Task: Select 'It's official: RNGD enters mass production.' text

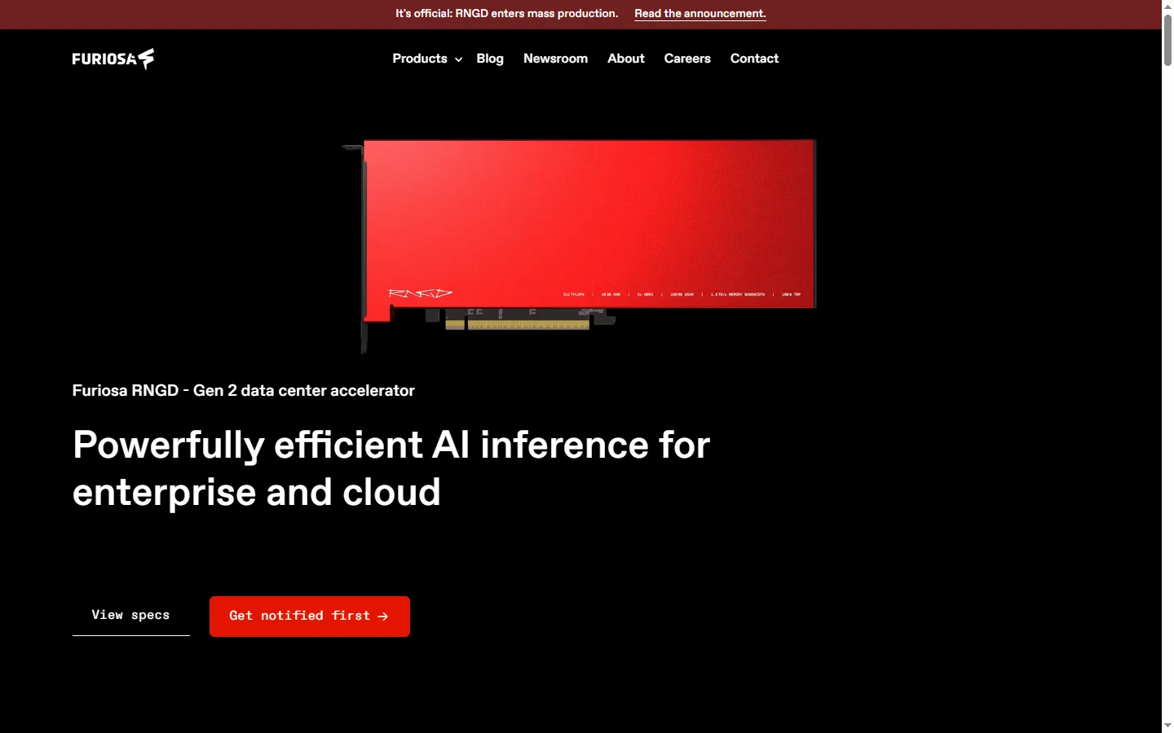Action: pos(506,14)
